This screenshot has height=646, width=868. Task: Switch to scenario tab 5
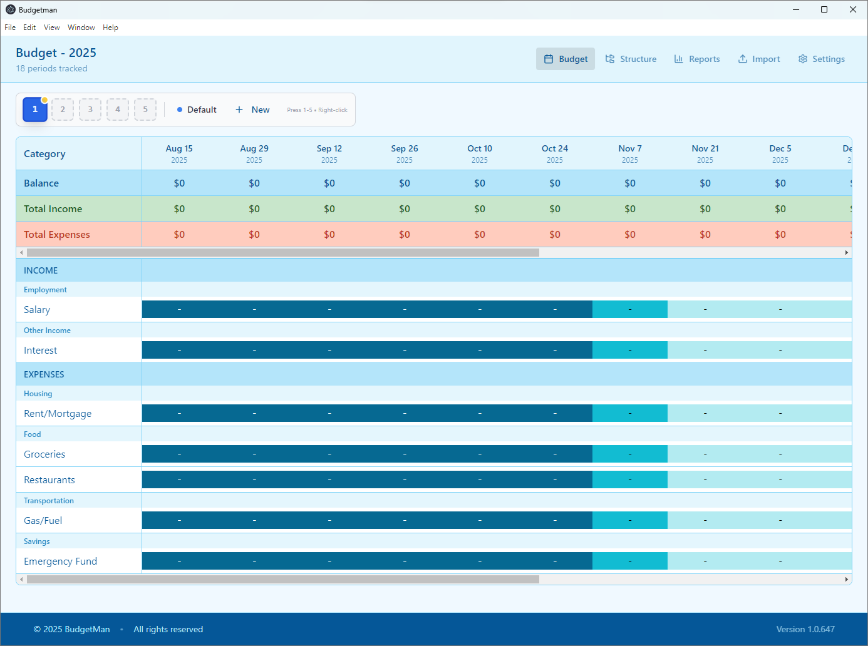pyautogui.click(x=145, y=109)
